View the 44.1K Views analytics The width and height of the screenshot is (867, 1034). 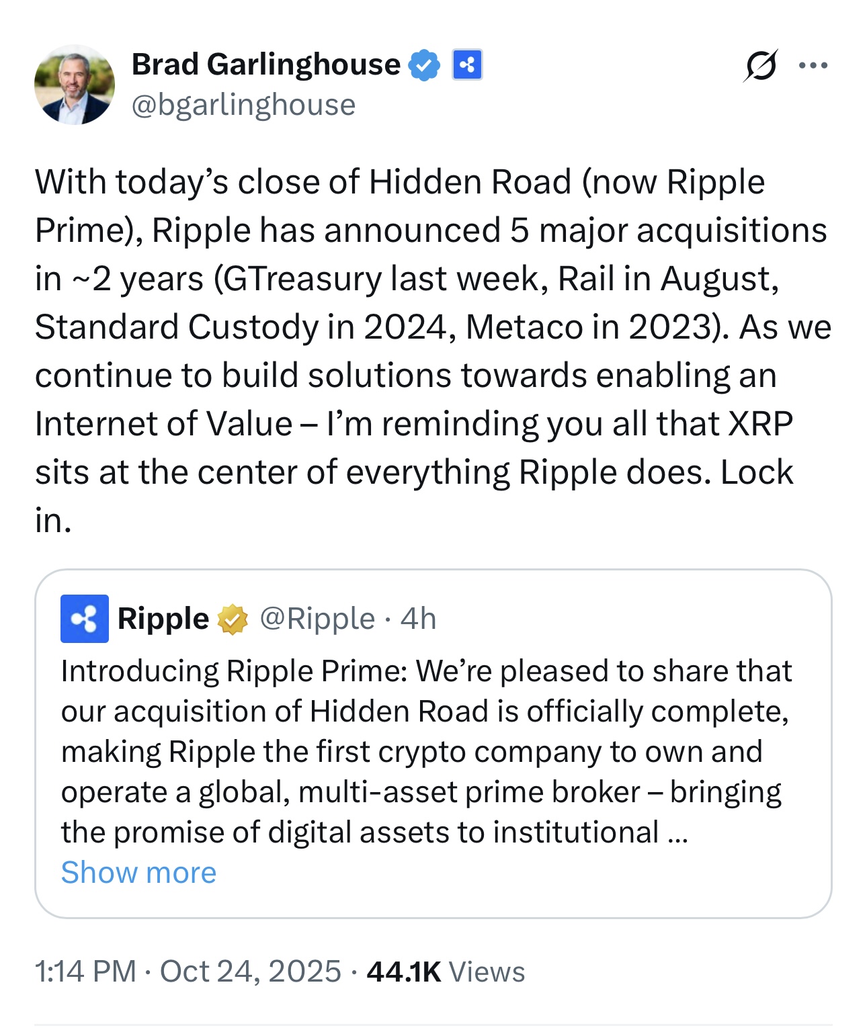[446, 972]
